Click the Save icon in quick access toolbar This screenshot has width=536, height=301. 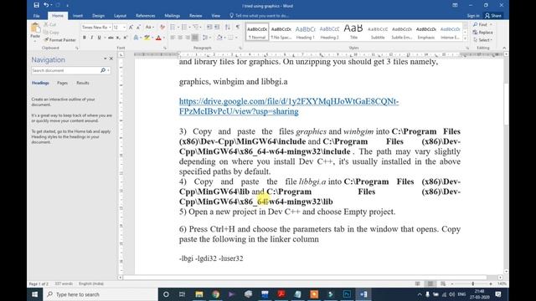pyautogui.click(x=36, y=5)
